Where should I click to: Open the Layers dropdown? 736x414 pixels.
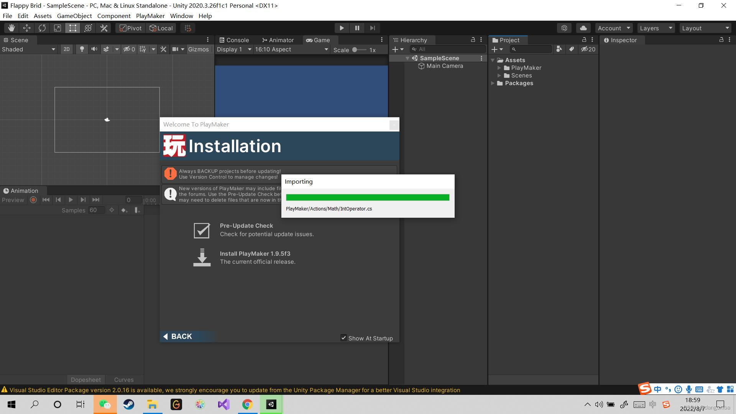coord(656,28)
